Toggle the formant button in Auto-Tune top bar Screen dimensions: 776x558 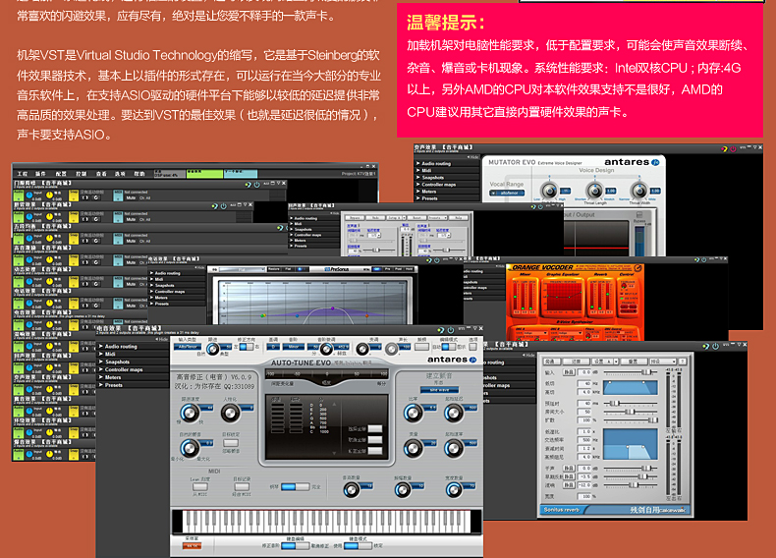[x=422, y=347]
